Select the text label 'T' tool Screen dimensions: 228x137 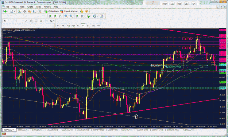coord(46,21)
